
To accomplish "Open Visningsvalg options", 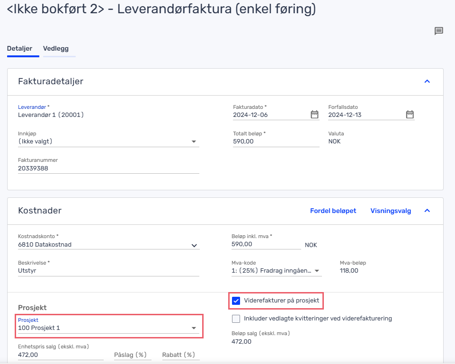I will click(x=391, y=211).
